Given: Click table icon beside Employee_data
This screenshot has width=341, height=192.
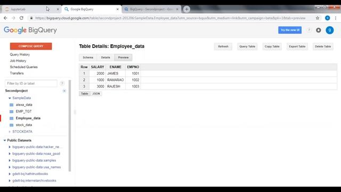Looking at the screenshot, I should click(12, 118).
